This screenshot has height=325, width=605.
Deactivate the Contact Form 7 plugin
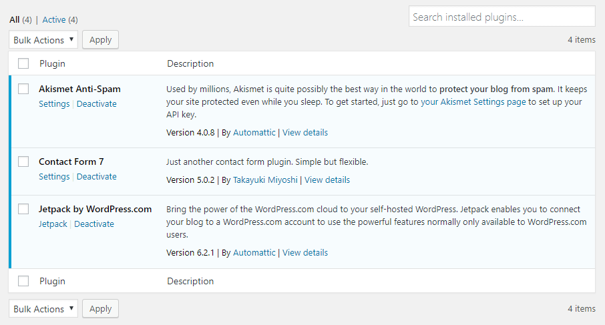pyautogui.click(x=97, y=177)
